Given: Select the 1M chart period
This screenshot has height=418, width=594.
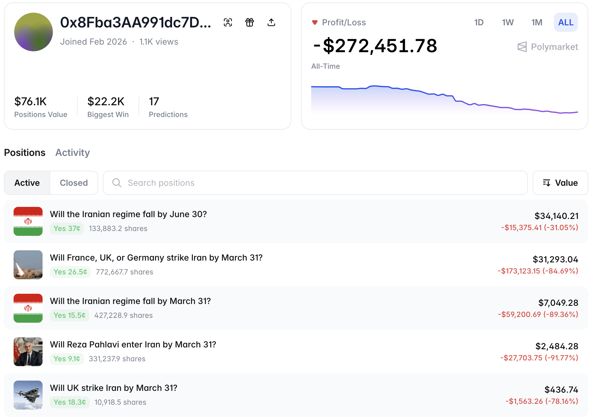Looking at the screenshot, I should click(536, 22).
